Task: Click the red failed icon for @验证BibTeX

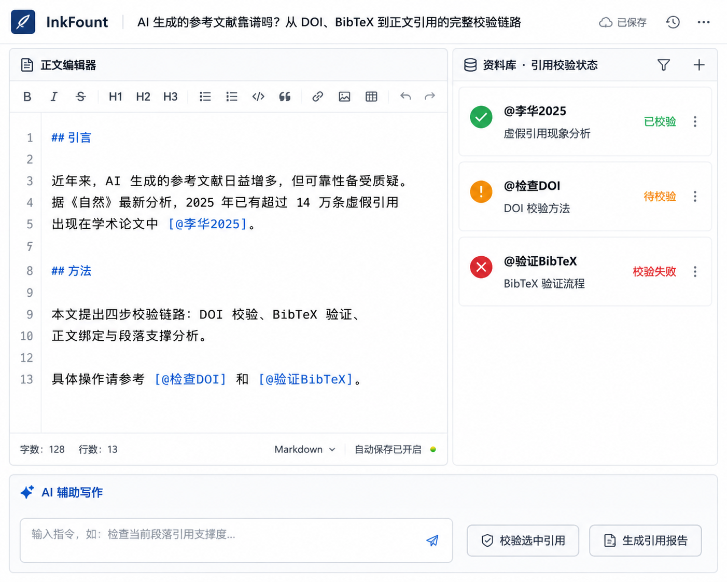Action: [481, 267]
